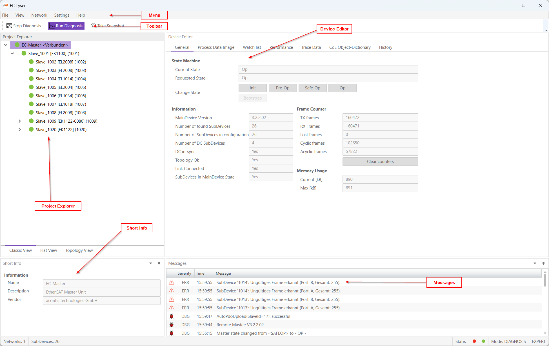The width and height of the screenshot is (549, 346).
Task: Open the Network menu
Action: pos(39,15)
